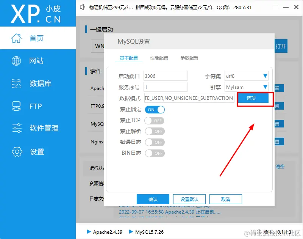Close the XP.CN window
The height and width of the screenshot is (239, 303).
296,7
